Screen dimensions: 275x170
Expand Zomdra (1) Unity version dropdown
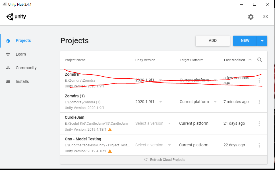click(x=160, y=102)
